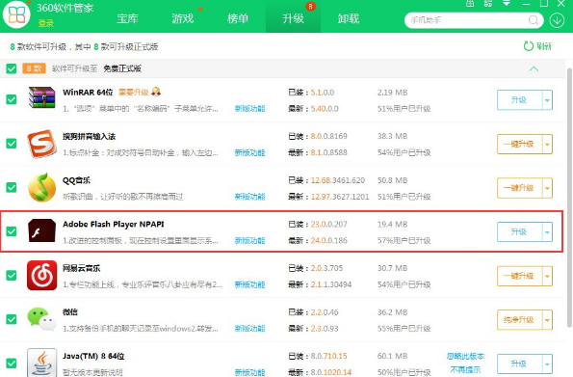This screenshot has height=377, width=573.
Task: Click the 登录 login link
Action: pos(46,23)
